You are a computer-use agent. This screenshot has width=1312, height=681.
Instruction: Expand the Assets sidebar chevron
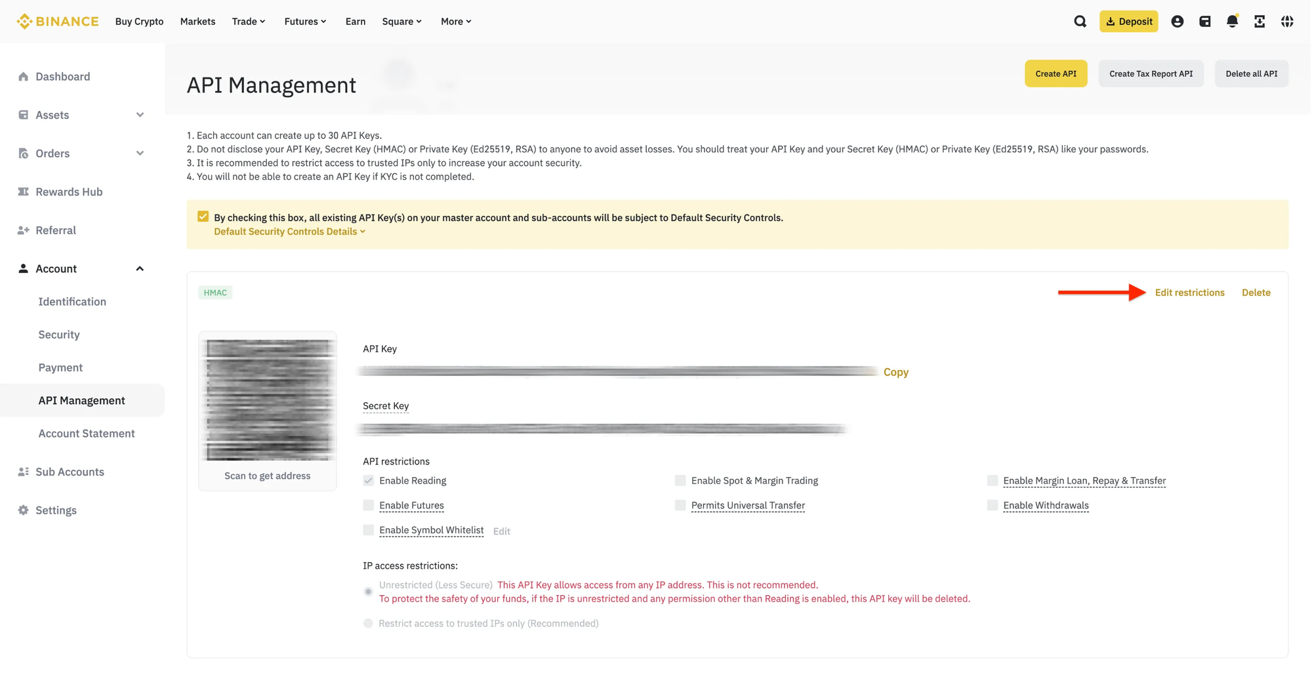140,115
